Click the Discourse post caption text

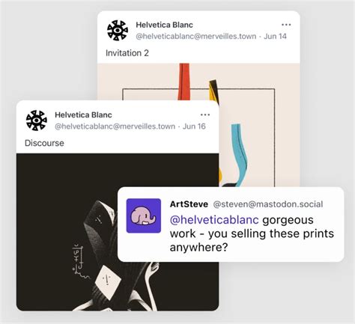[x=44, y=143]
